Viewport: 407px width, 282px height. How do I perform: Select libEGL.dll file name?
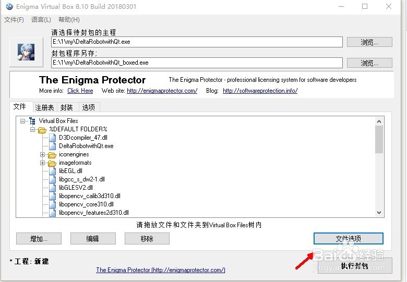[70, 171]
